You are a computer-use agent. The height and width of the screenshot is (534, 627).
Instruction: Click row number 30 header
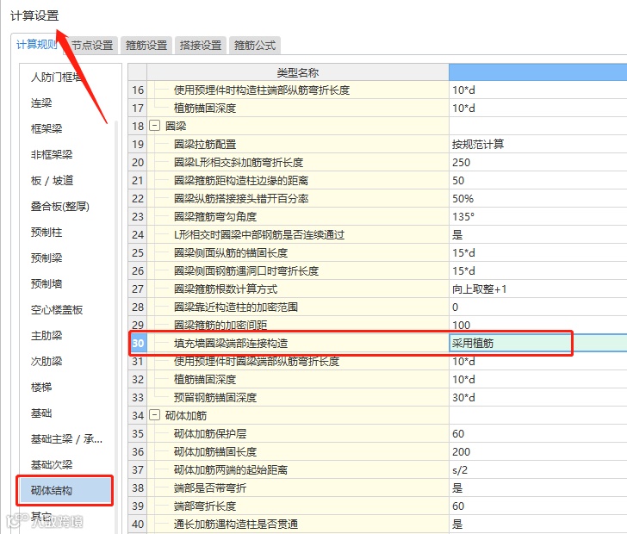(x=138, y=343)
